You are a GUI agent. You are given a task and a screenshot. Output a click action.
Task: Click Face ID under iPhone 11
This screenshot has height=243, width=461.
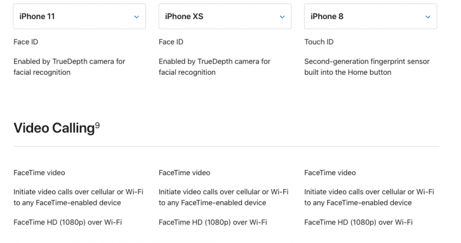pos(26,42)
